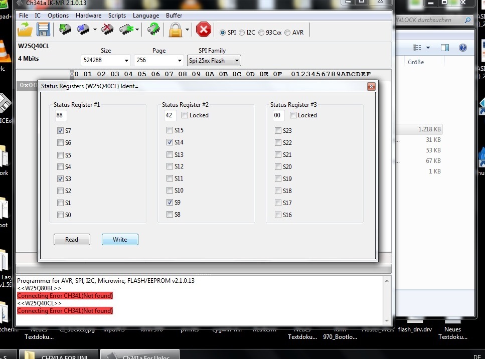Open the Scripts menu
Image resolution: width=485 pixels, height=359 pixels.
coord(117,16)
